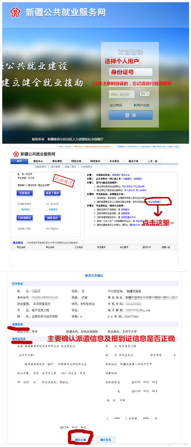Click the 5671 captcha image
The width and height of the screenshot is (191, 447).
pyautogui.click(x=145, y=94)
